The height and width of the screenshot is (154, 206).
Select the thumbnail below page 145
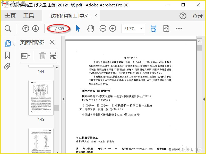pyautogui.click(x=41, y=141)
